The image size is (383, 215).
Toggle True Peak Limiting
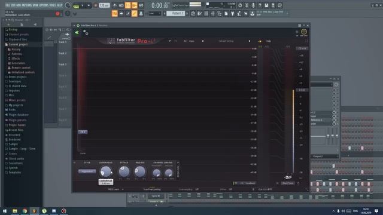(x=152, y=189)
